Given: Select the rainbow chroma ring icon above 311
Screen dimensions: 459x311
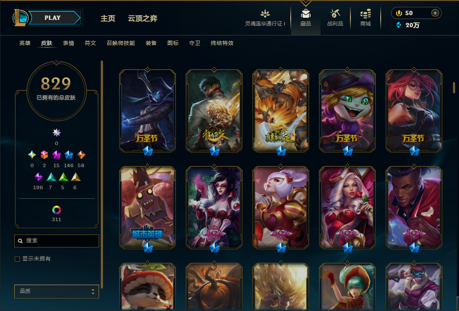Looking at the screenshot, I should tap(57, 210).
